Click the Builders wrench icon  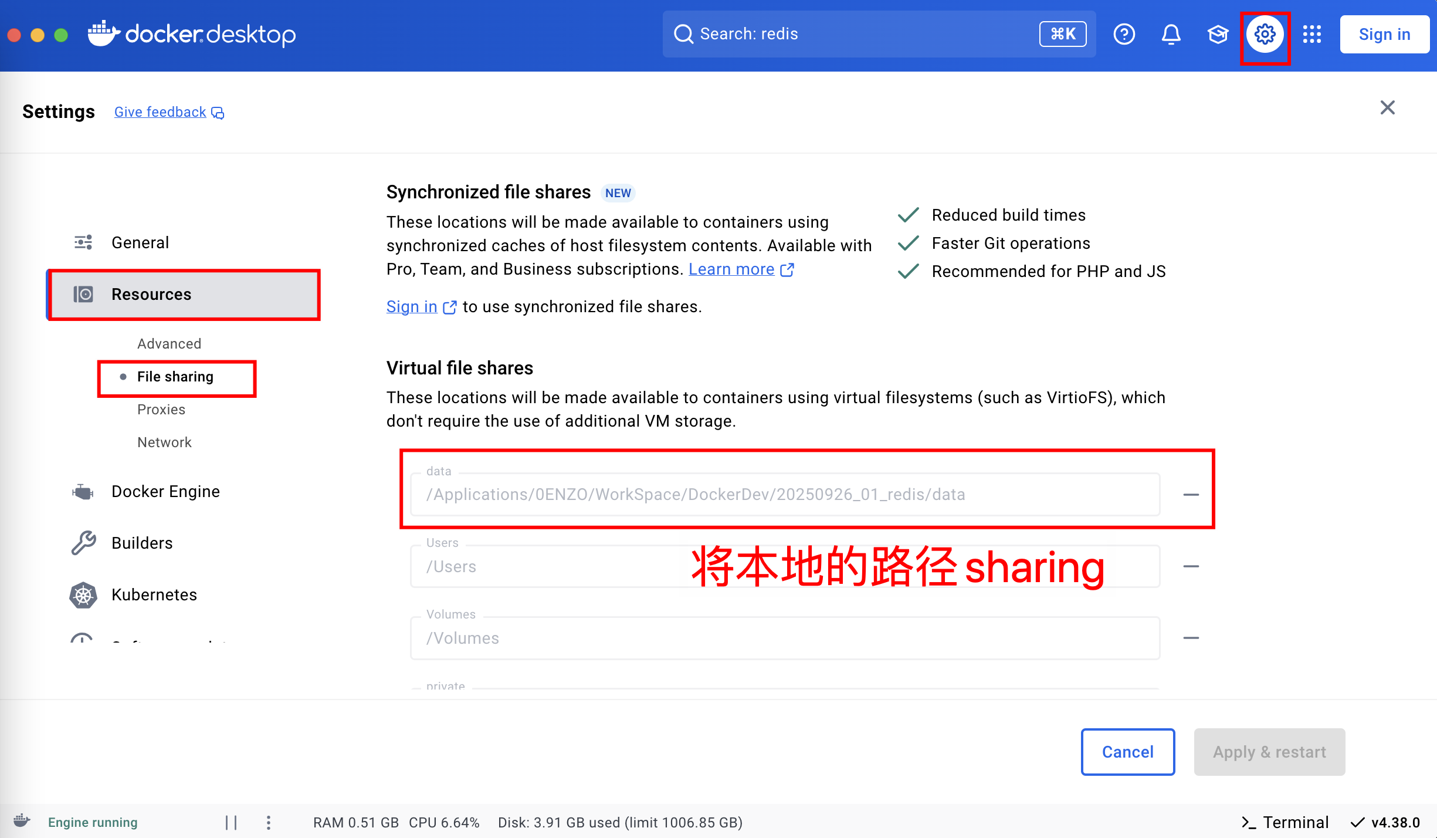(x=83, y=543)
